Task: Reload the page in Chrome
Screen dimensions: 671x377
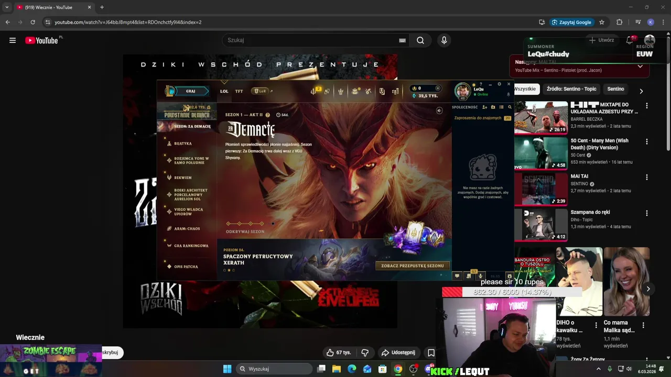Action: 33,22
